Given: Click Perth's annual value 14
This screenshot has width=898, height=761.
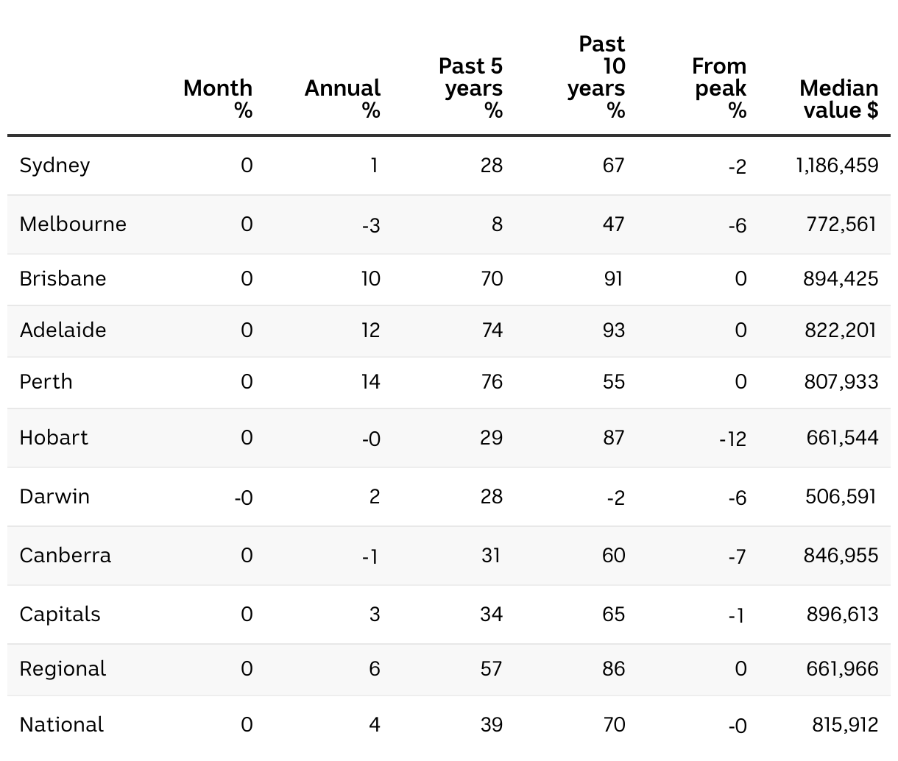Looking at the screenshot, I should [370, 381].
